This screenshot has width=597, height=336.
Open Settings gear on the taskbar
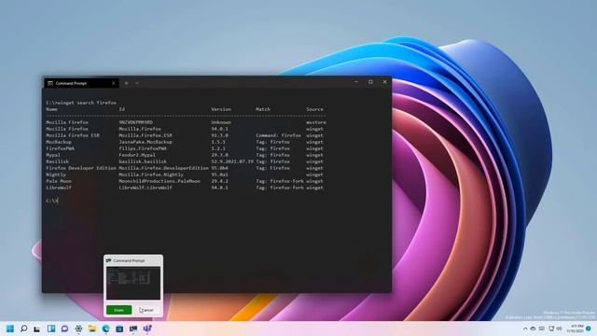(78, 329)
